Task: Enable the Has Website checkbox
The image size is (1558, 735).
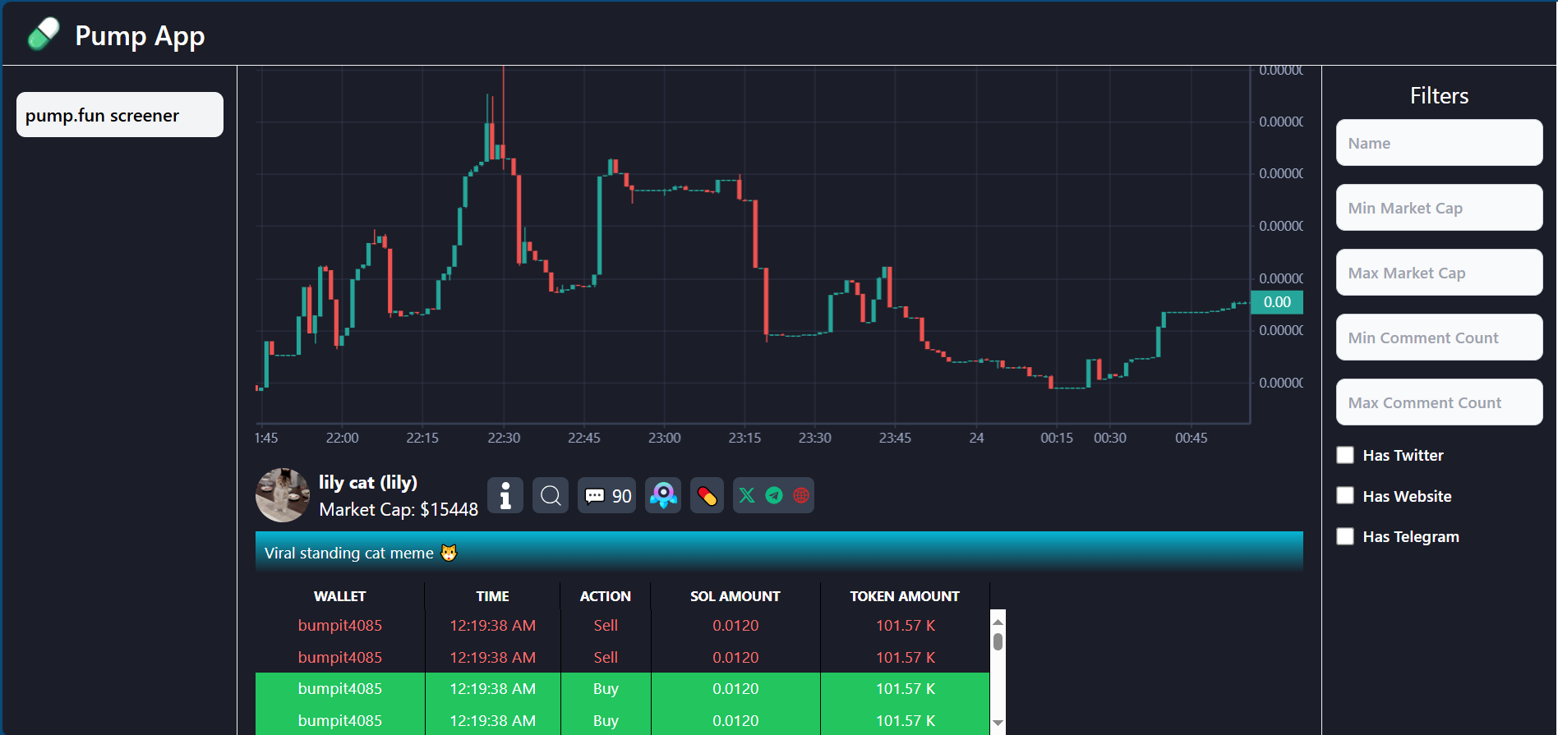Action: 1345,496
